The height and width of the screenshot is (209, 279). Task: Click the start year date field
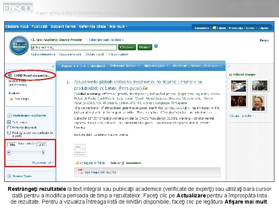tap(12, 145)
